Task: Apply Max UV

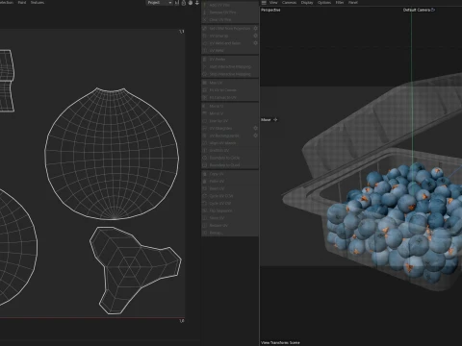Action: (x=230, y=83)
